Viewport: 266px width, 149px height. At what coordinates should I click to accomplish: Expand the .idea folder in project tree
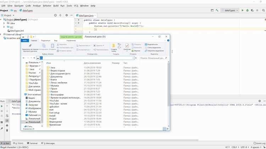coord(4,23)
